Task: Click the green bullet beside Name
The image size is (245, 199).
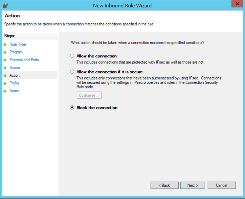Action: 5,91
